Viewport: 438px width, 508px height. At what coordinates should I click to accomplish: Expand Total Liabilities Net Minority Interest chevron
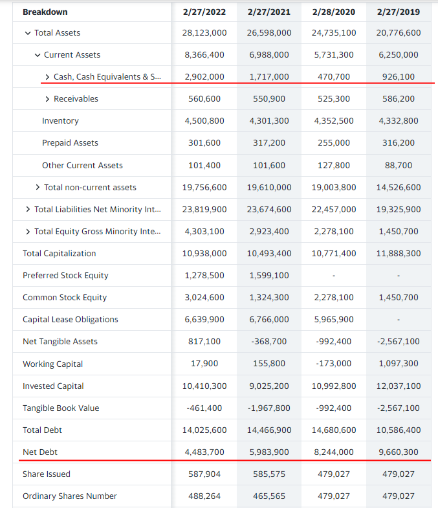click(x=28, y=210)
